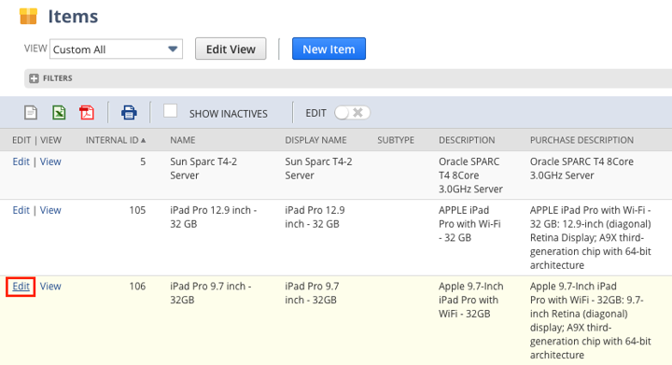This screenshot has height=365, width=672.
Task: Export items to Excel icon
Action: [x=59, y=113]
